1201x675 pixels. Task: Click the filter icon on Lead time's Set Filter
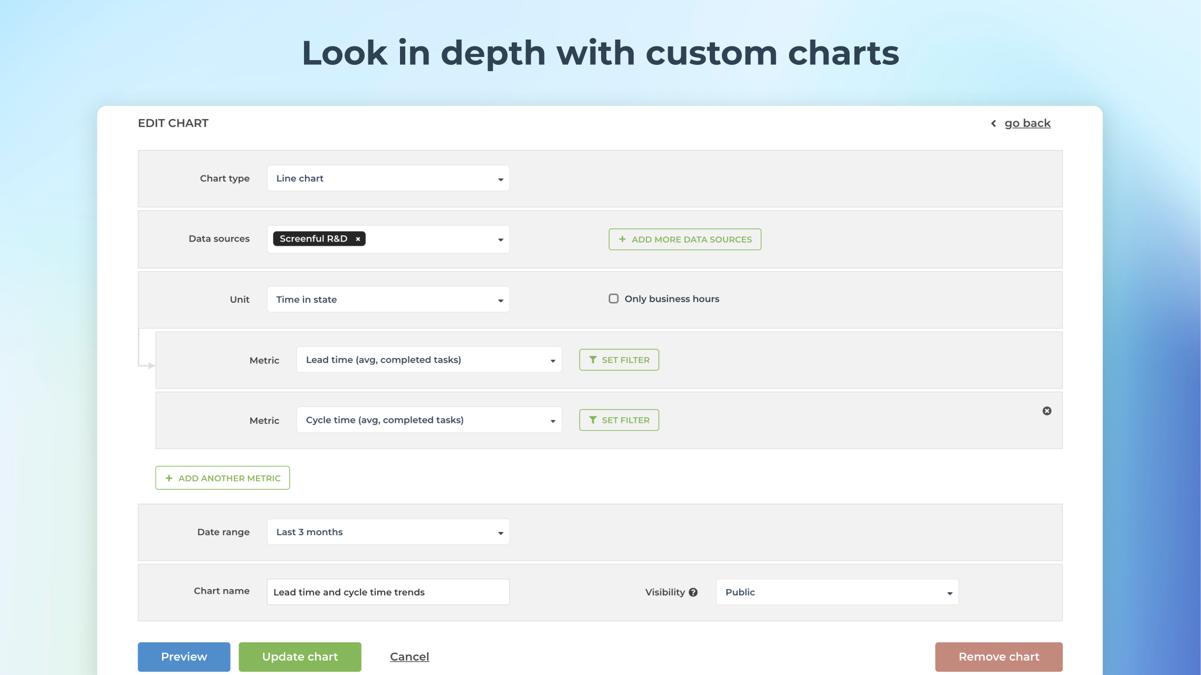click(x=593, y=360)
